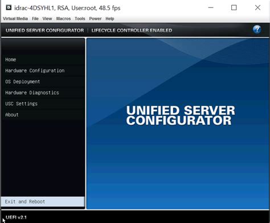Image resolution: width=270 pixels, height=223 pixels.
Task: Show the About page
Action: click(x=43, y=114)
